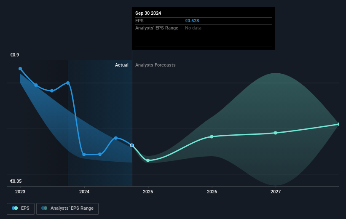Click the third EPS data point in mid 2023

[x=52, y=91]
